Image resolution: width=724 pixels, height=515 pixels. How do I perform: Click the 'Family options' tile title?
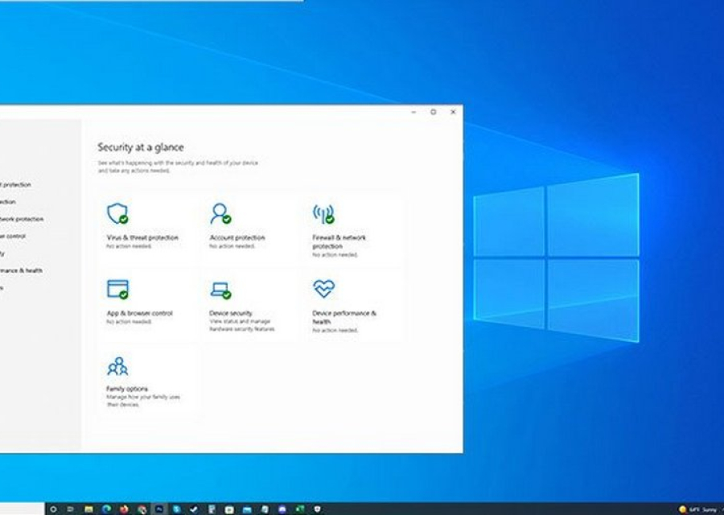tap(127, 389)
